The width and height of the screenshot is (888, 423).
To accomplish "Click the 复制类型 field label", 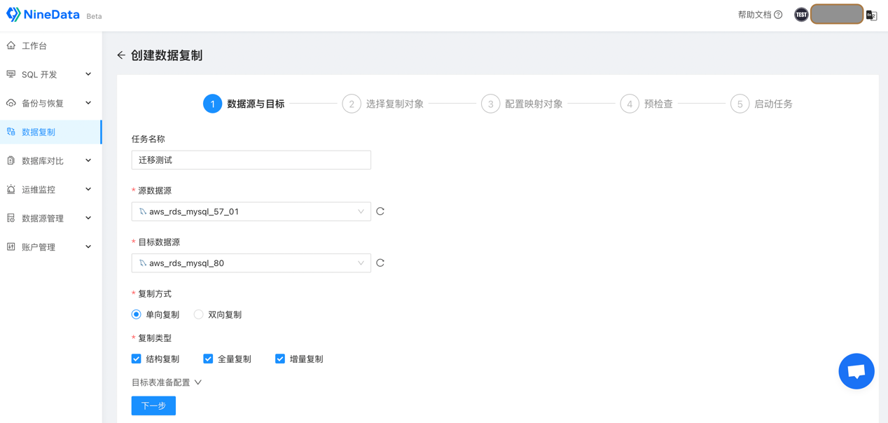I will pyautogui.click(x=155, y=338).
